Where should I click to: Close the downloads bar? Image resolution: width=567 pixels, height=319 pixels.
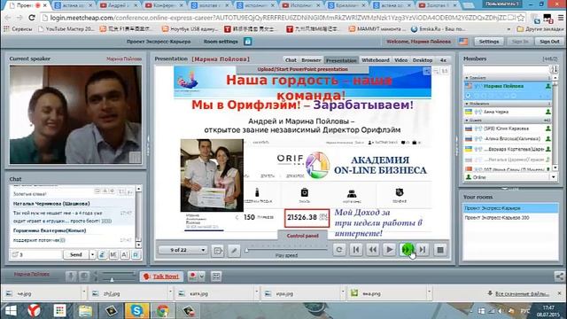point(559,293)
